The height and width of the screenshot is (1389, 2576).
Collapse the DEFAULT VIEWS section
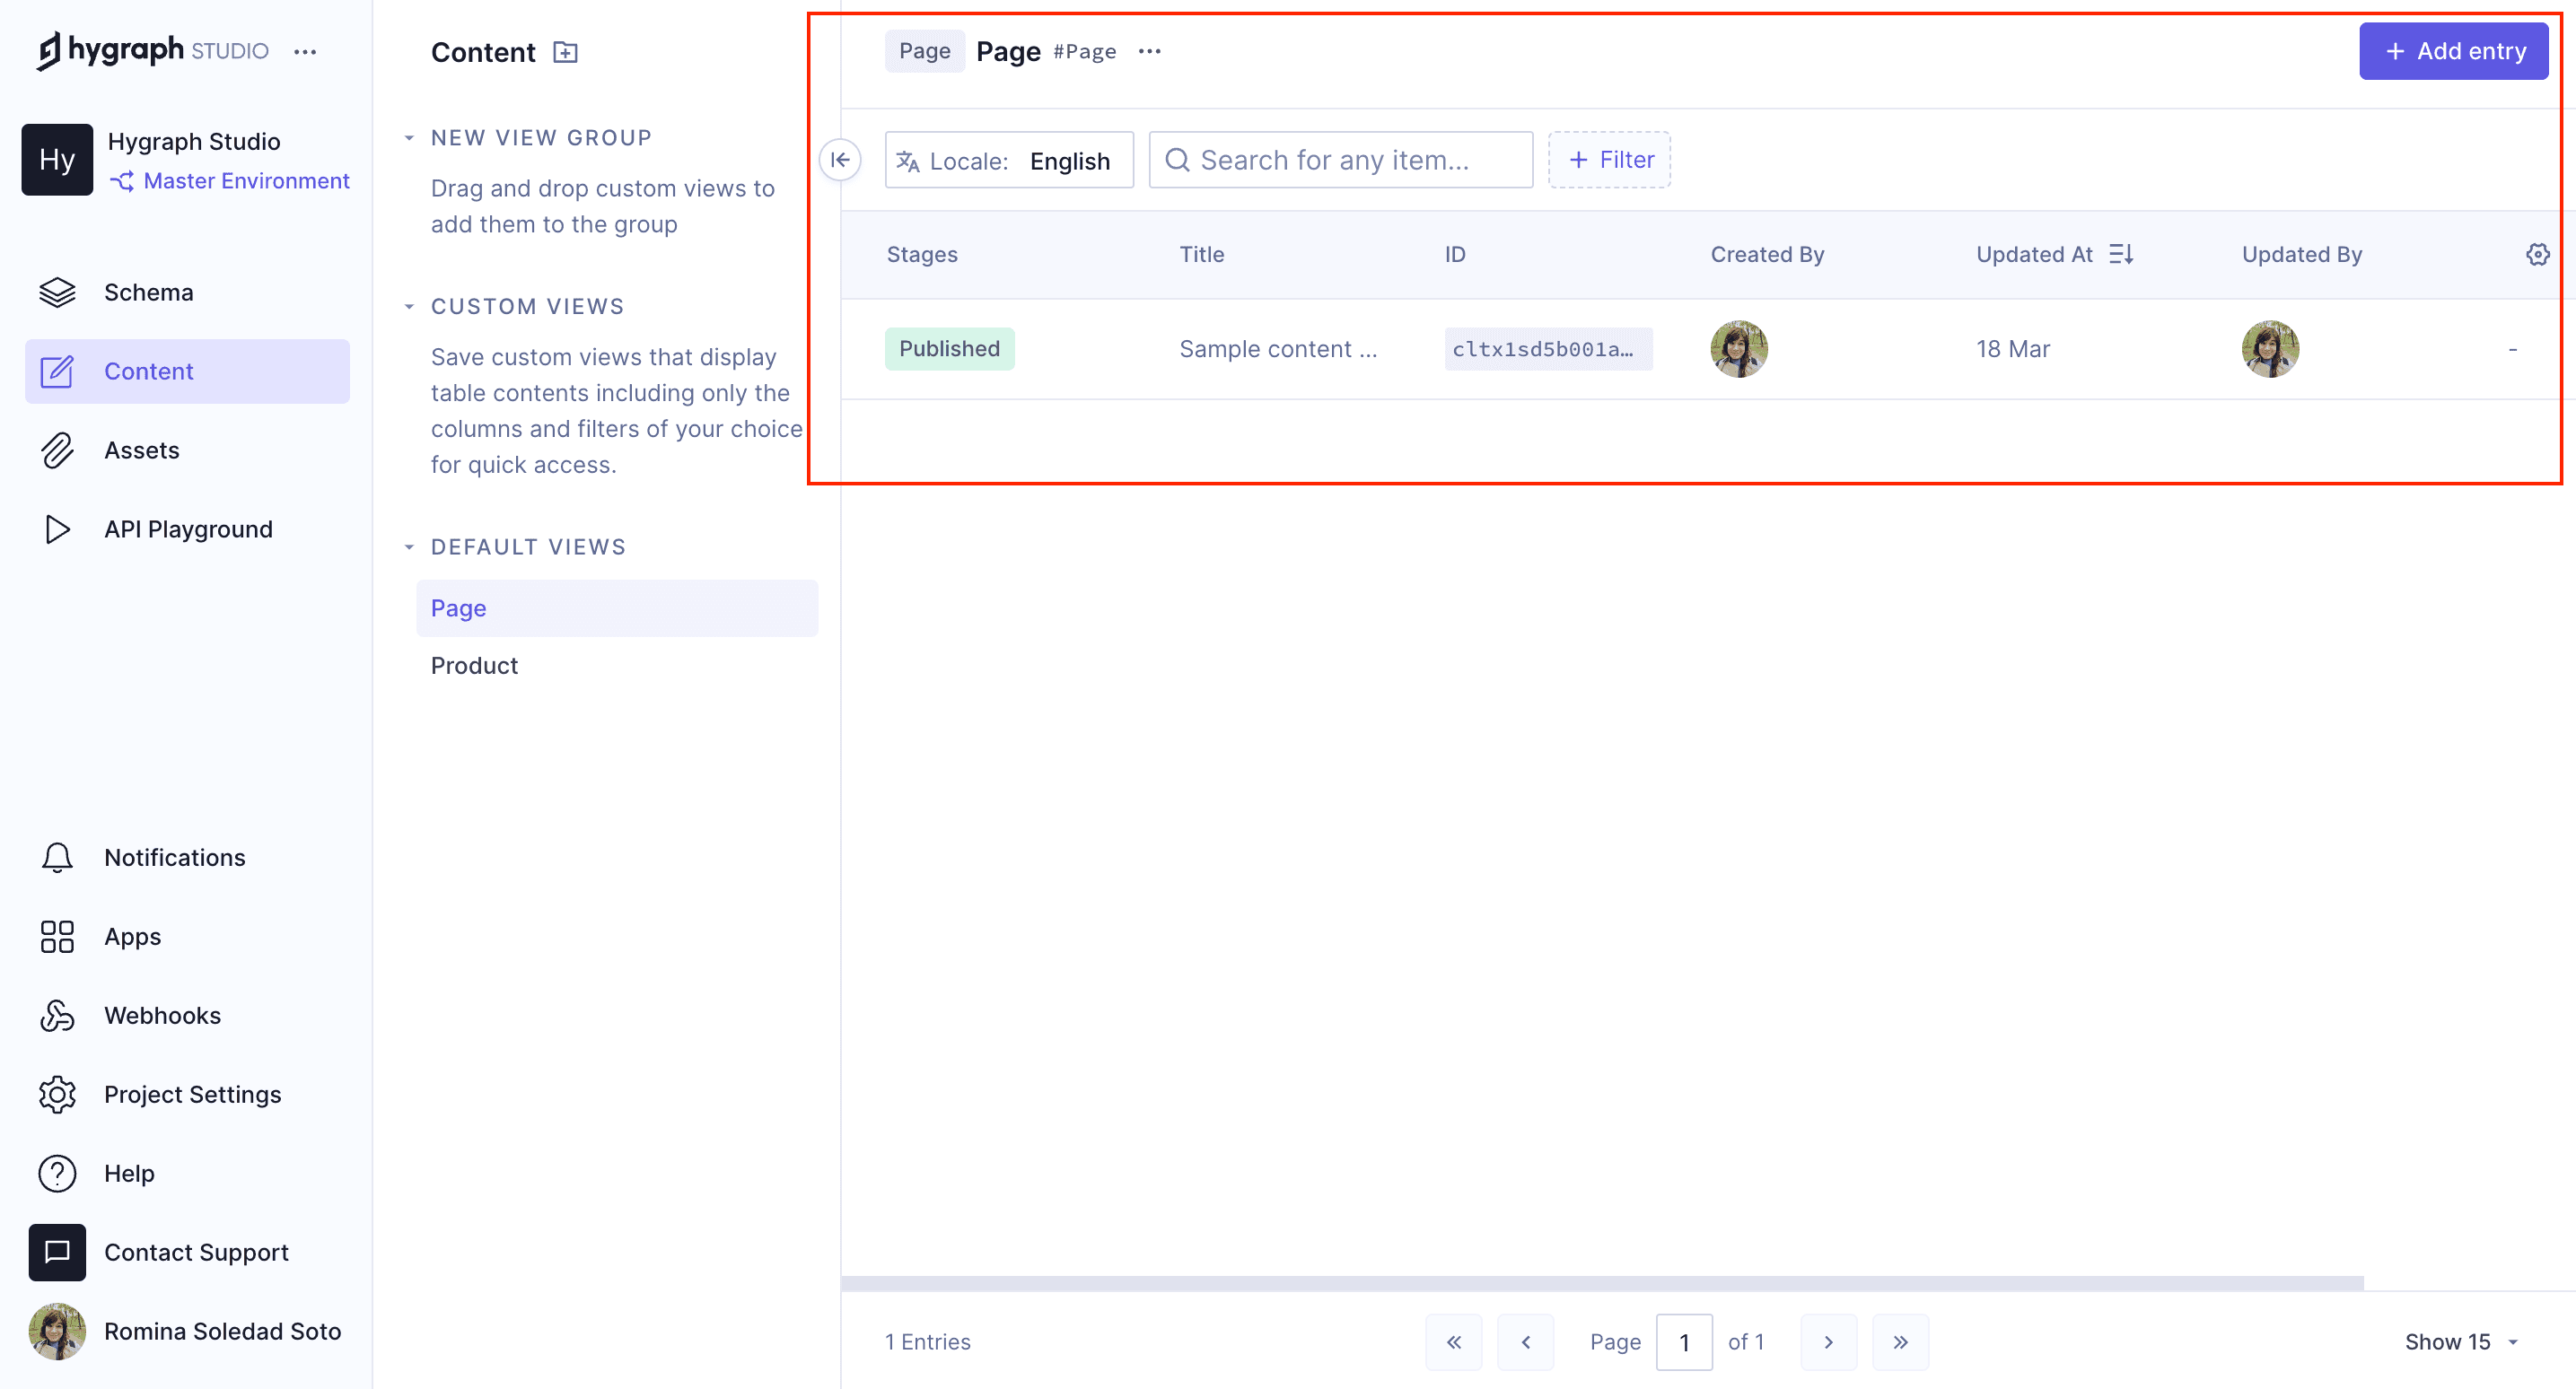(409, 547)
